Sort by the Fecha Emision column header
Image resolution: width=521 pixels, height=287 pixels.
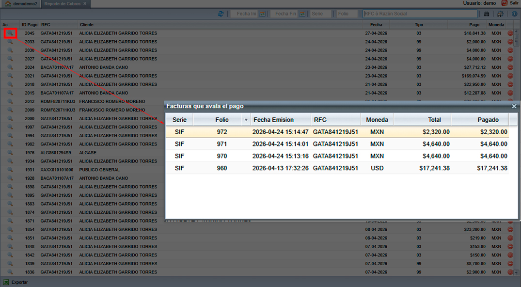(273, 120)
